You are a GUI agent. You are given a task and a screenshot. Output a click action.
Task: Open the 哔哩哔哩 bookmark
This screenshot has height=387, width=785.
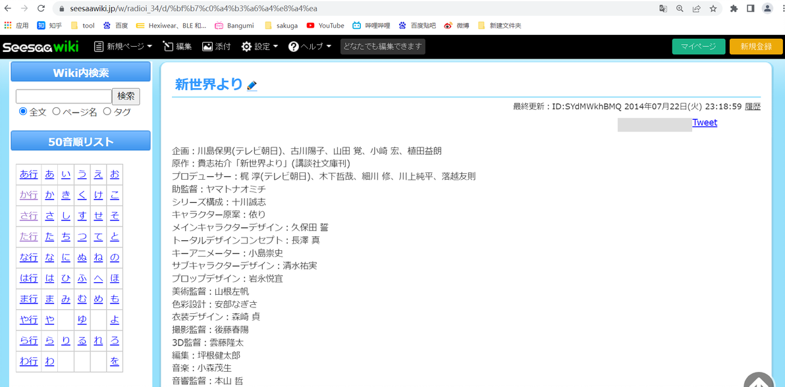[371, 26]
